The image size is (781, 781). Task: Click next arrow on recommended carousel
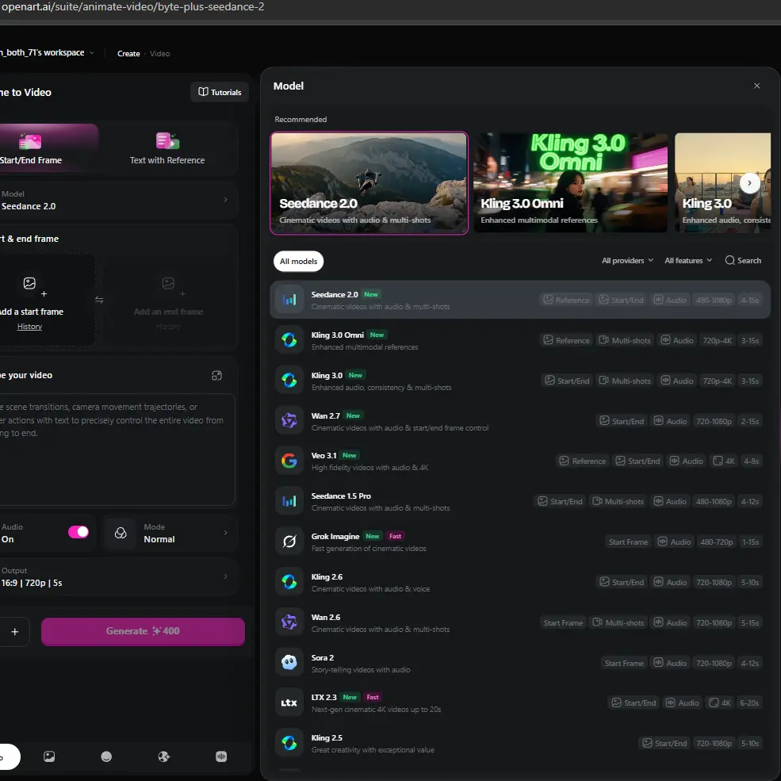pos(749,183)
